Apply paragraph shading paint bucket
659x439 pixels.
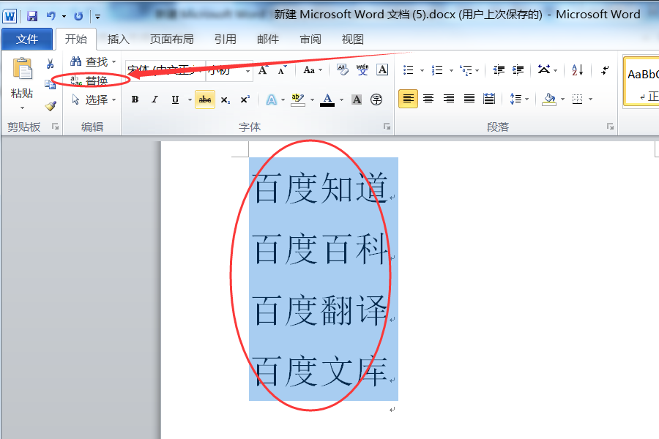pos(549,100)
